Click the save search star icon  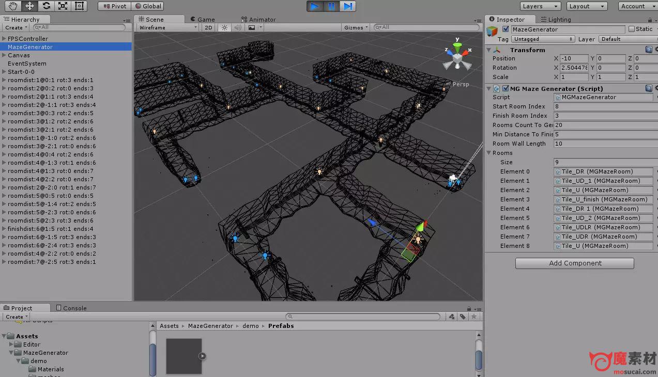point(473,317)
